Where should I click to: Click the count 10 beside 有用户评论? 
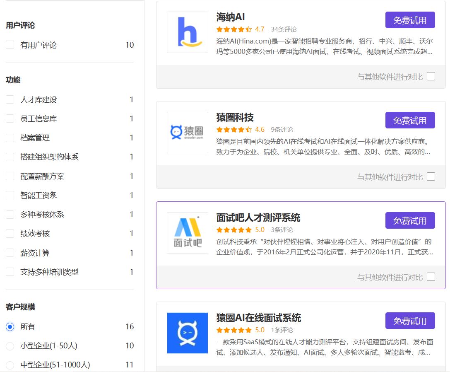(130, 45)
